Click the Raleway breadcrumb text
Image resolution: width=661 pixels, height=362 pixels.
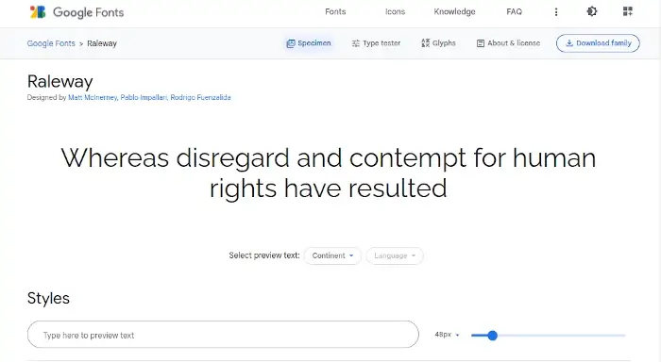[x=102, y=43]
